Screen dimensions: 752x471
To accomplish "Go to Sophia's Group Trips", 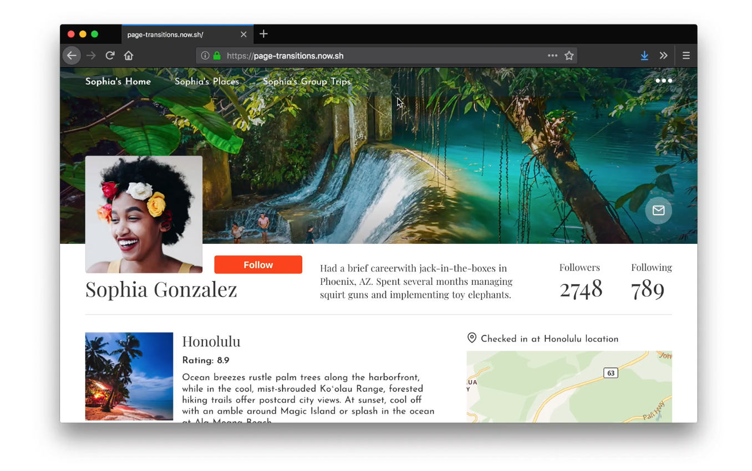I will pos(307,81).
